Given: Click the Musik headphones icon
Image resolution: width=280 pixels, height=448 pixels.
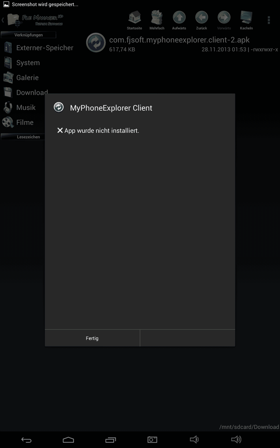Looking at the screenshot, I should 8,107.
